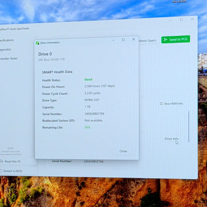The image size is (207, 207).
Task: Minimize the Drive Information dialog
Action: point(113,40)
